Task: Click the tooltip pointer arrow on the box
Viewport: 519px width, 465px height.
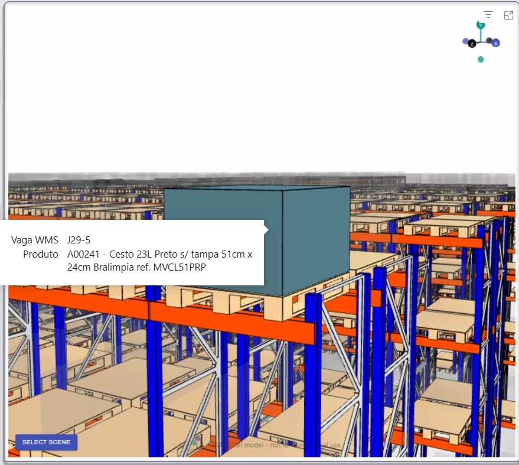Action: coord(266,229)
